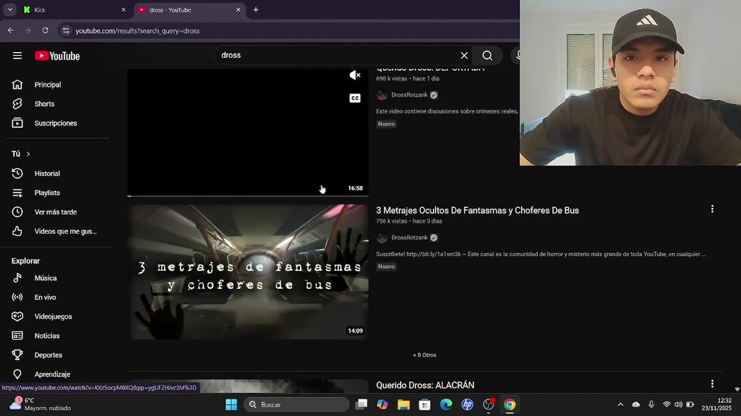Open DrossRotzank channel under 3 Metrajes video
Screen dimensions: 741x416
tap(409, 237)
